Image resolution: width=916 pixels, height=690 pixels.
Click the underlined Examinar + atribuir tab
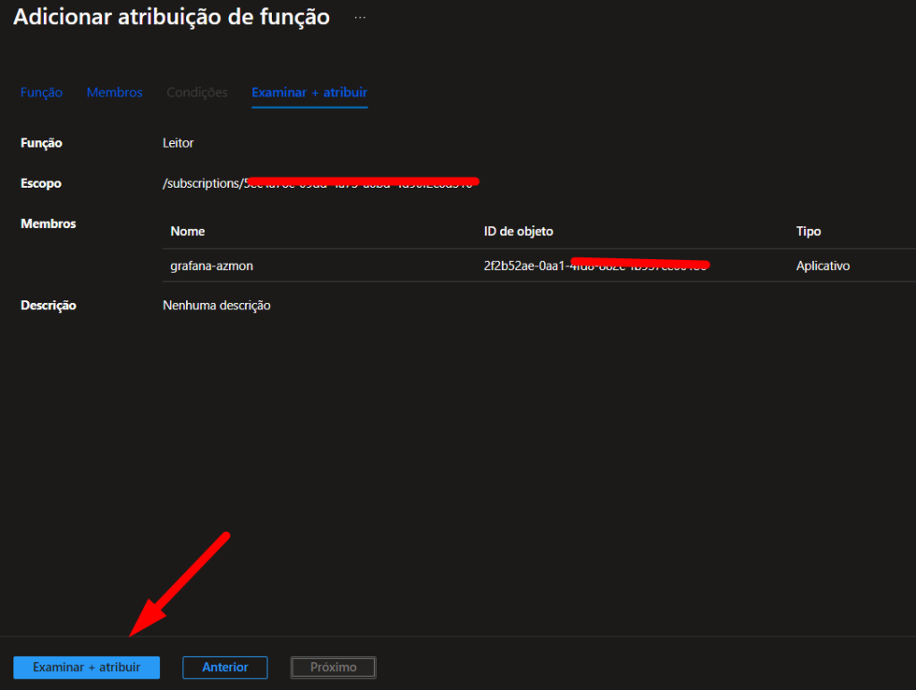click(x=310, y=92)
